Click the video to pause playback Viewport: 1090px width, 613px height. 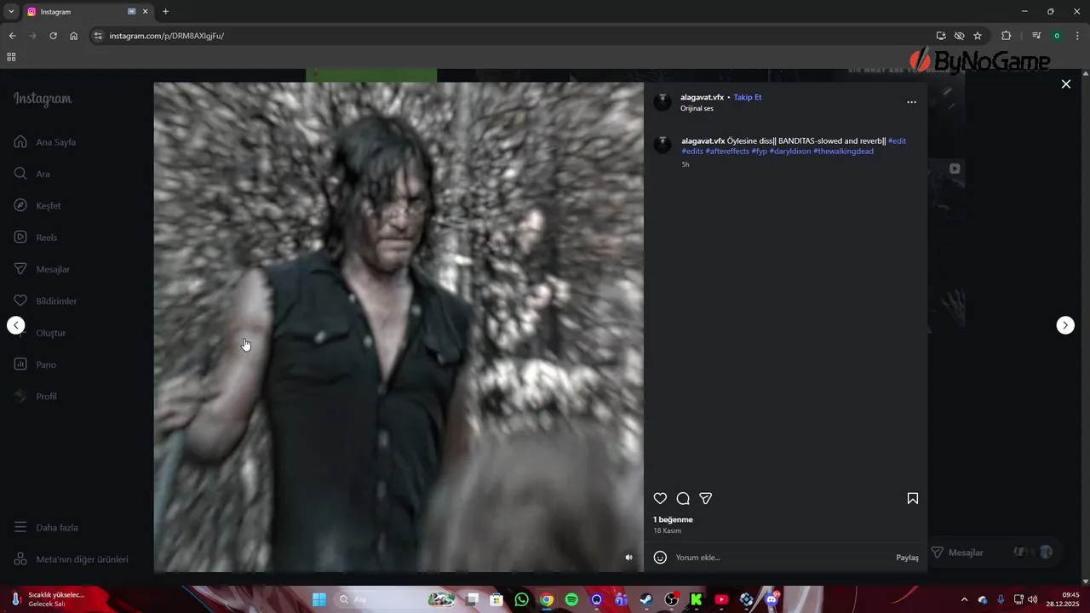click(x=399, y=327)
